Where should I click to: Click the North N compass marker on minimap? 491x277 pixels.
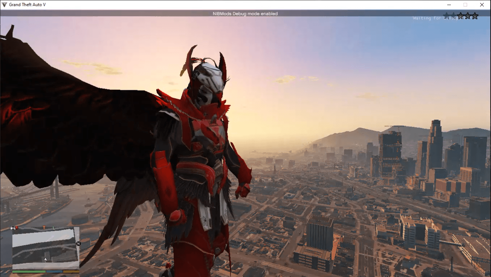coord(78,243)
